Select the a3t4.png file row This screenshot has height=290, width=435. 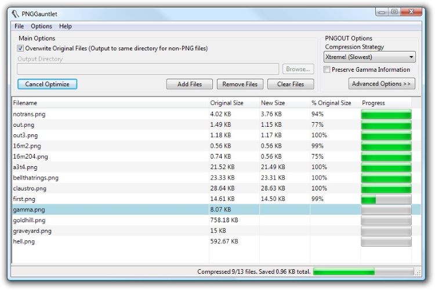coord(216,167)
